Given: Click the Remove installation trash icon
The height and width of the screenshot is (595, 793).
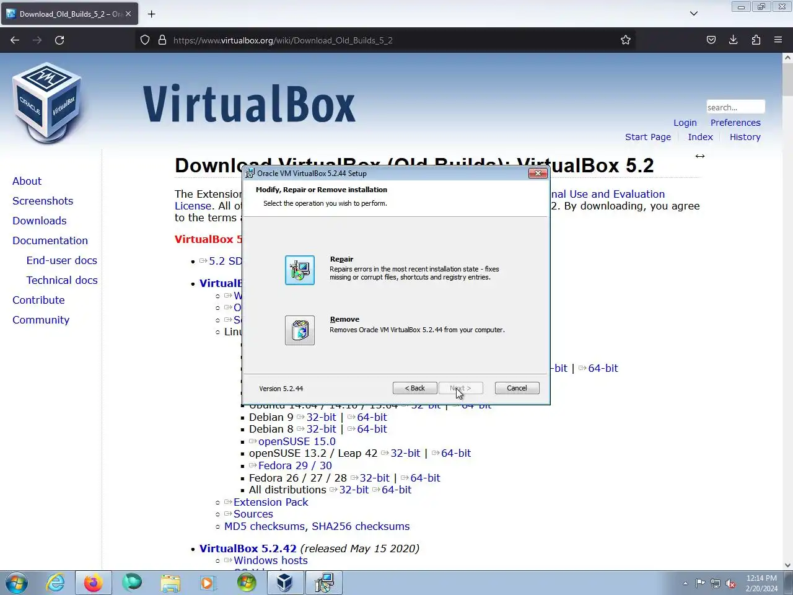Looking at the screenshot, I should pyautogui.click(x=300, y=330).
